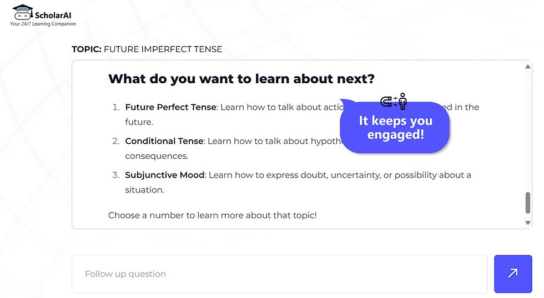Screen dimensions: 544x298
Task: Click the ScholarAI brand name text
Action: pyautogui.click(x=54, y=16)
